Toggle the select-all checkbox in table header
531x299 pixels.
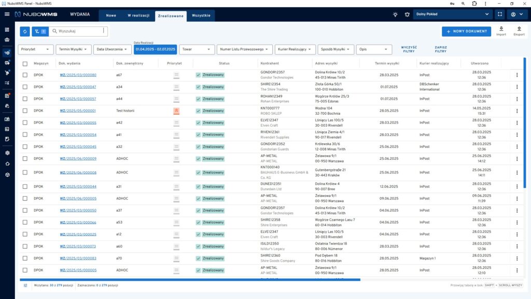[25, 63]
